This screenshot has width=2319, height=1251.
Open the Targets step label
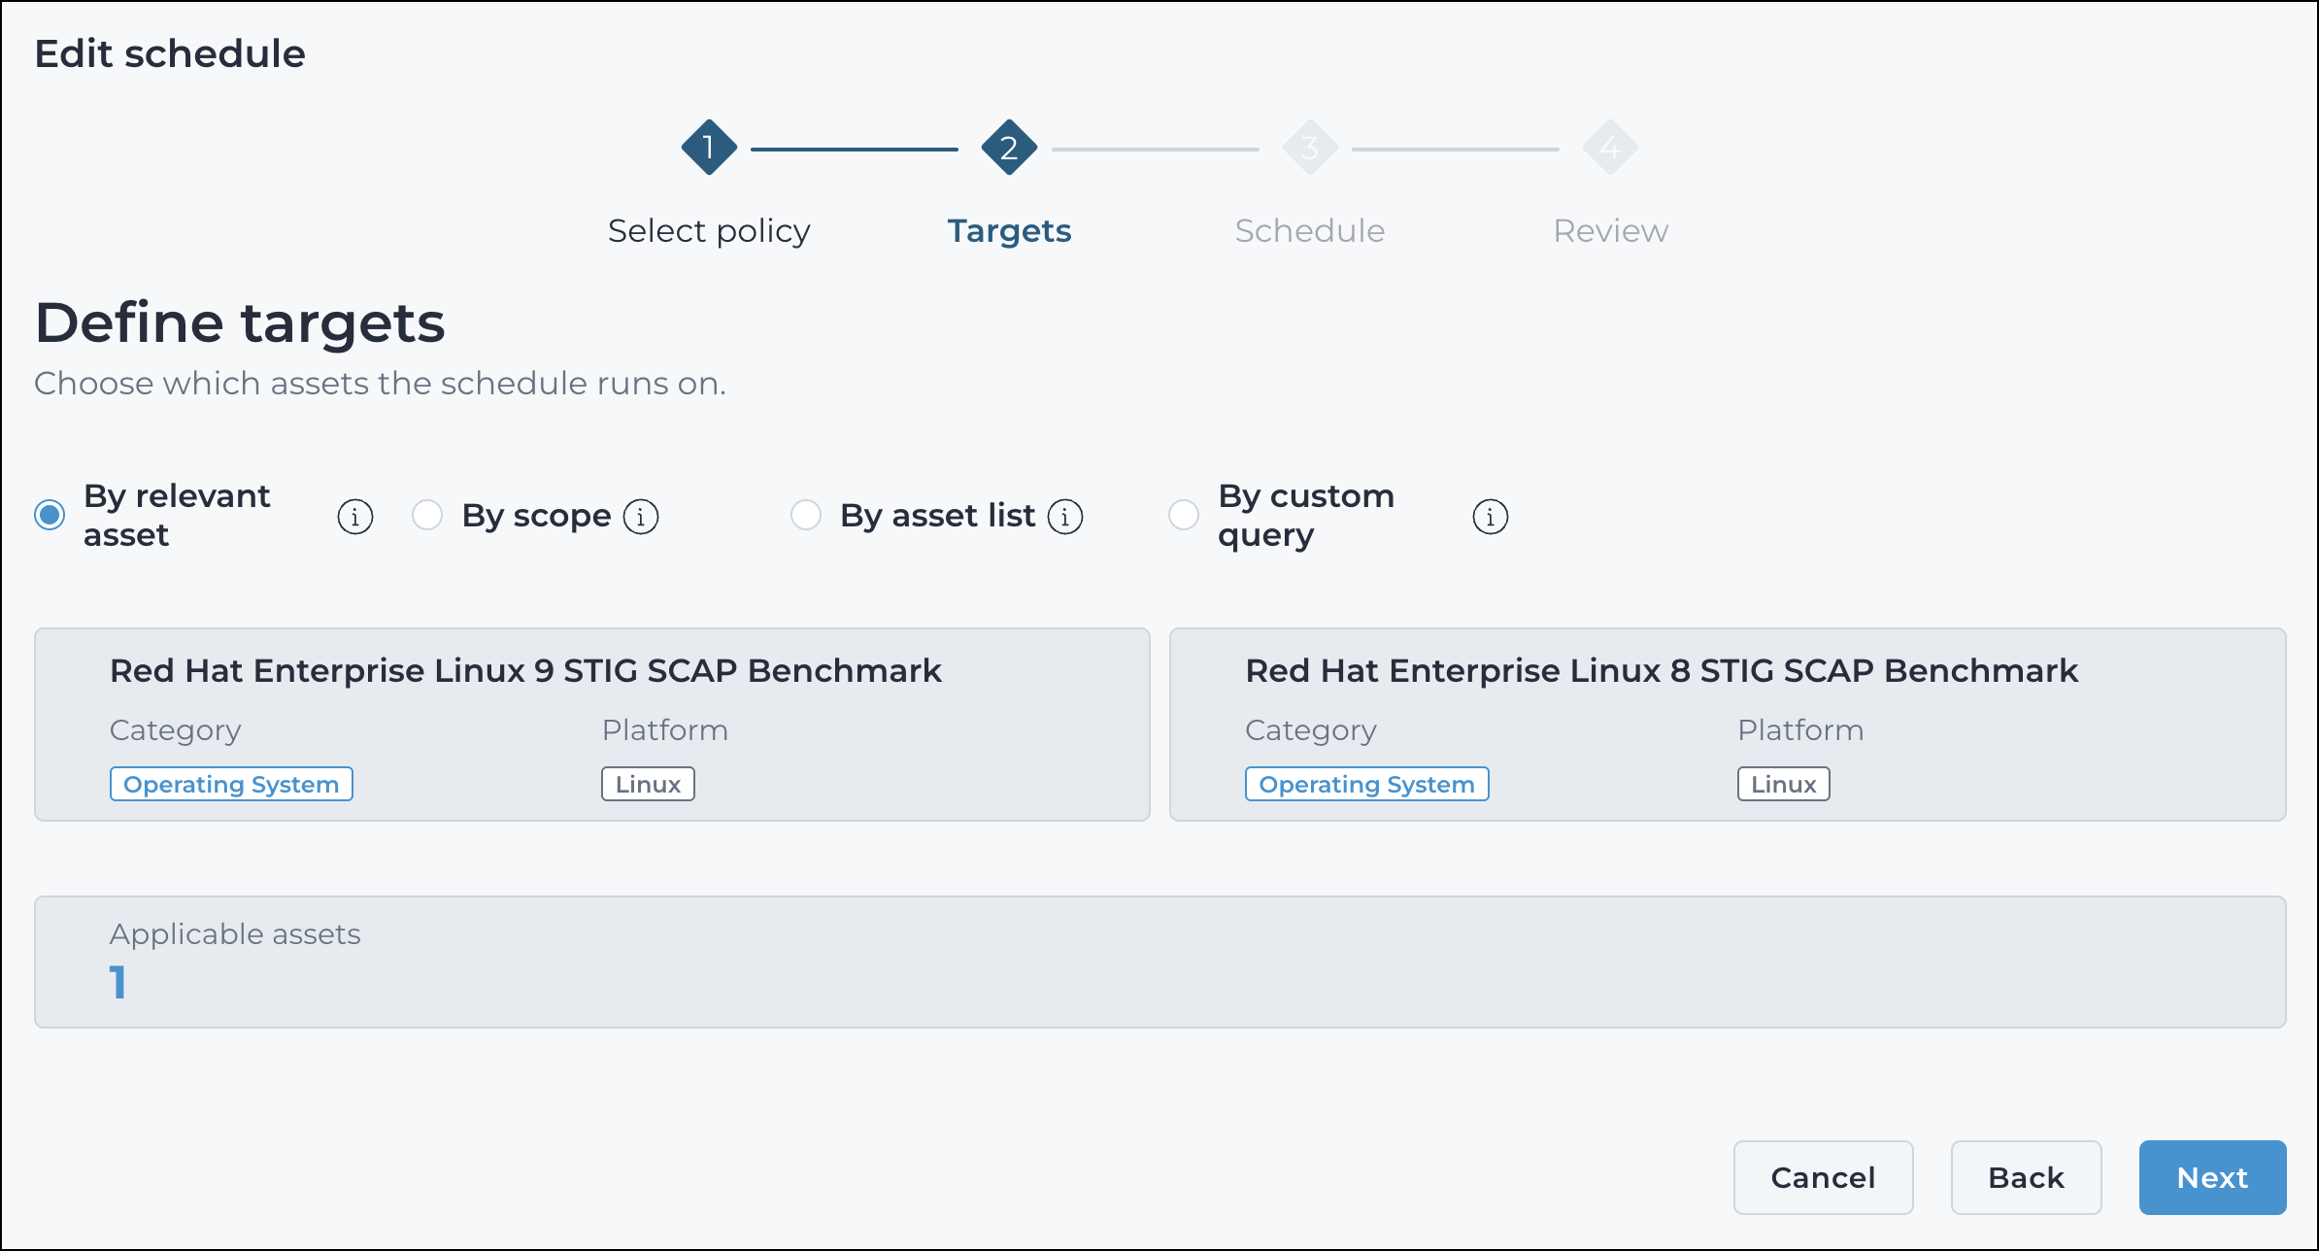tap(1009, 231)
